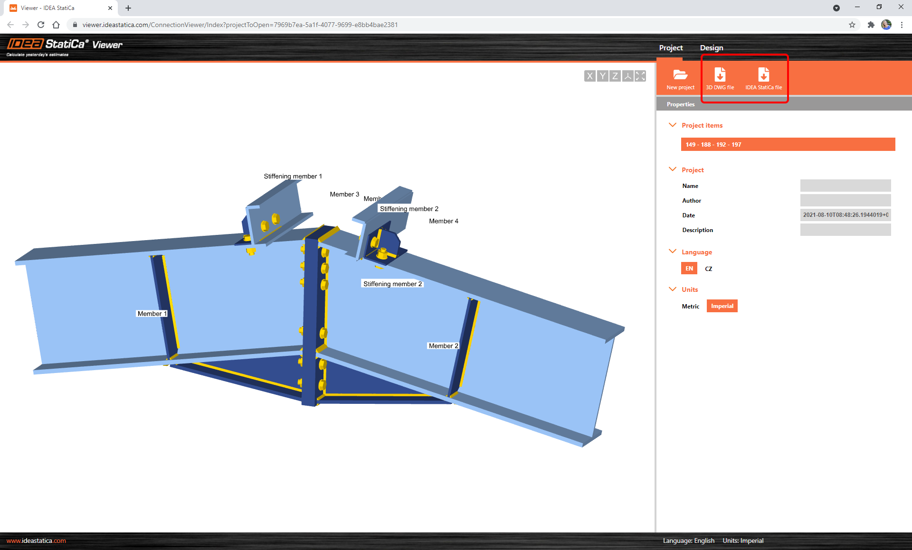Select the Z axis view
This screenshot has height=550, width=912.
tap(615, 75)
